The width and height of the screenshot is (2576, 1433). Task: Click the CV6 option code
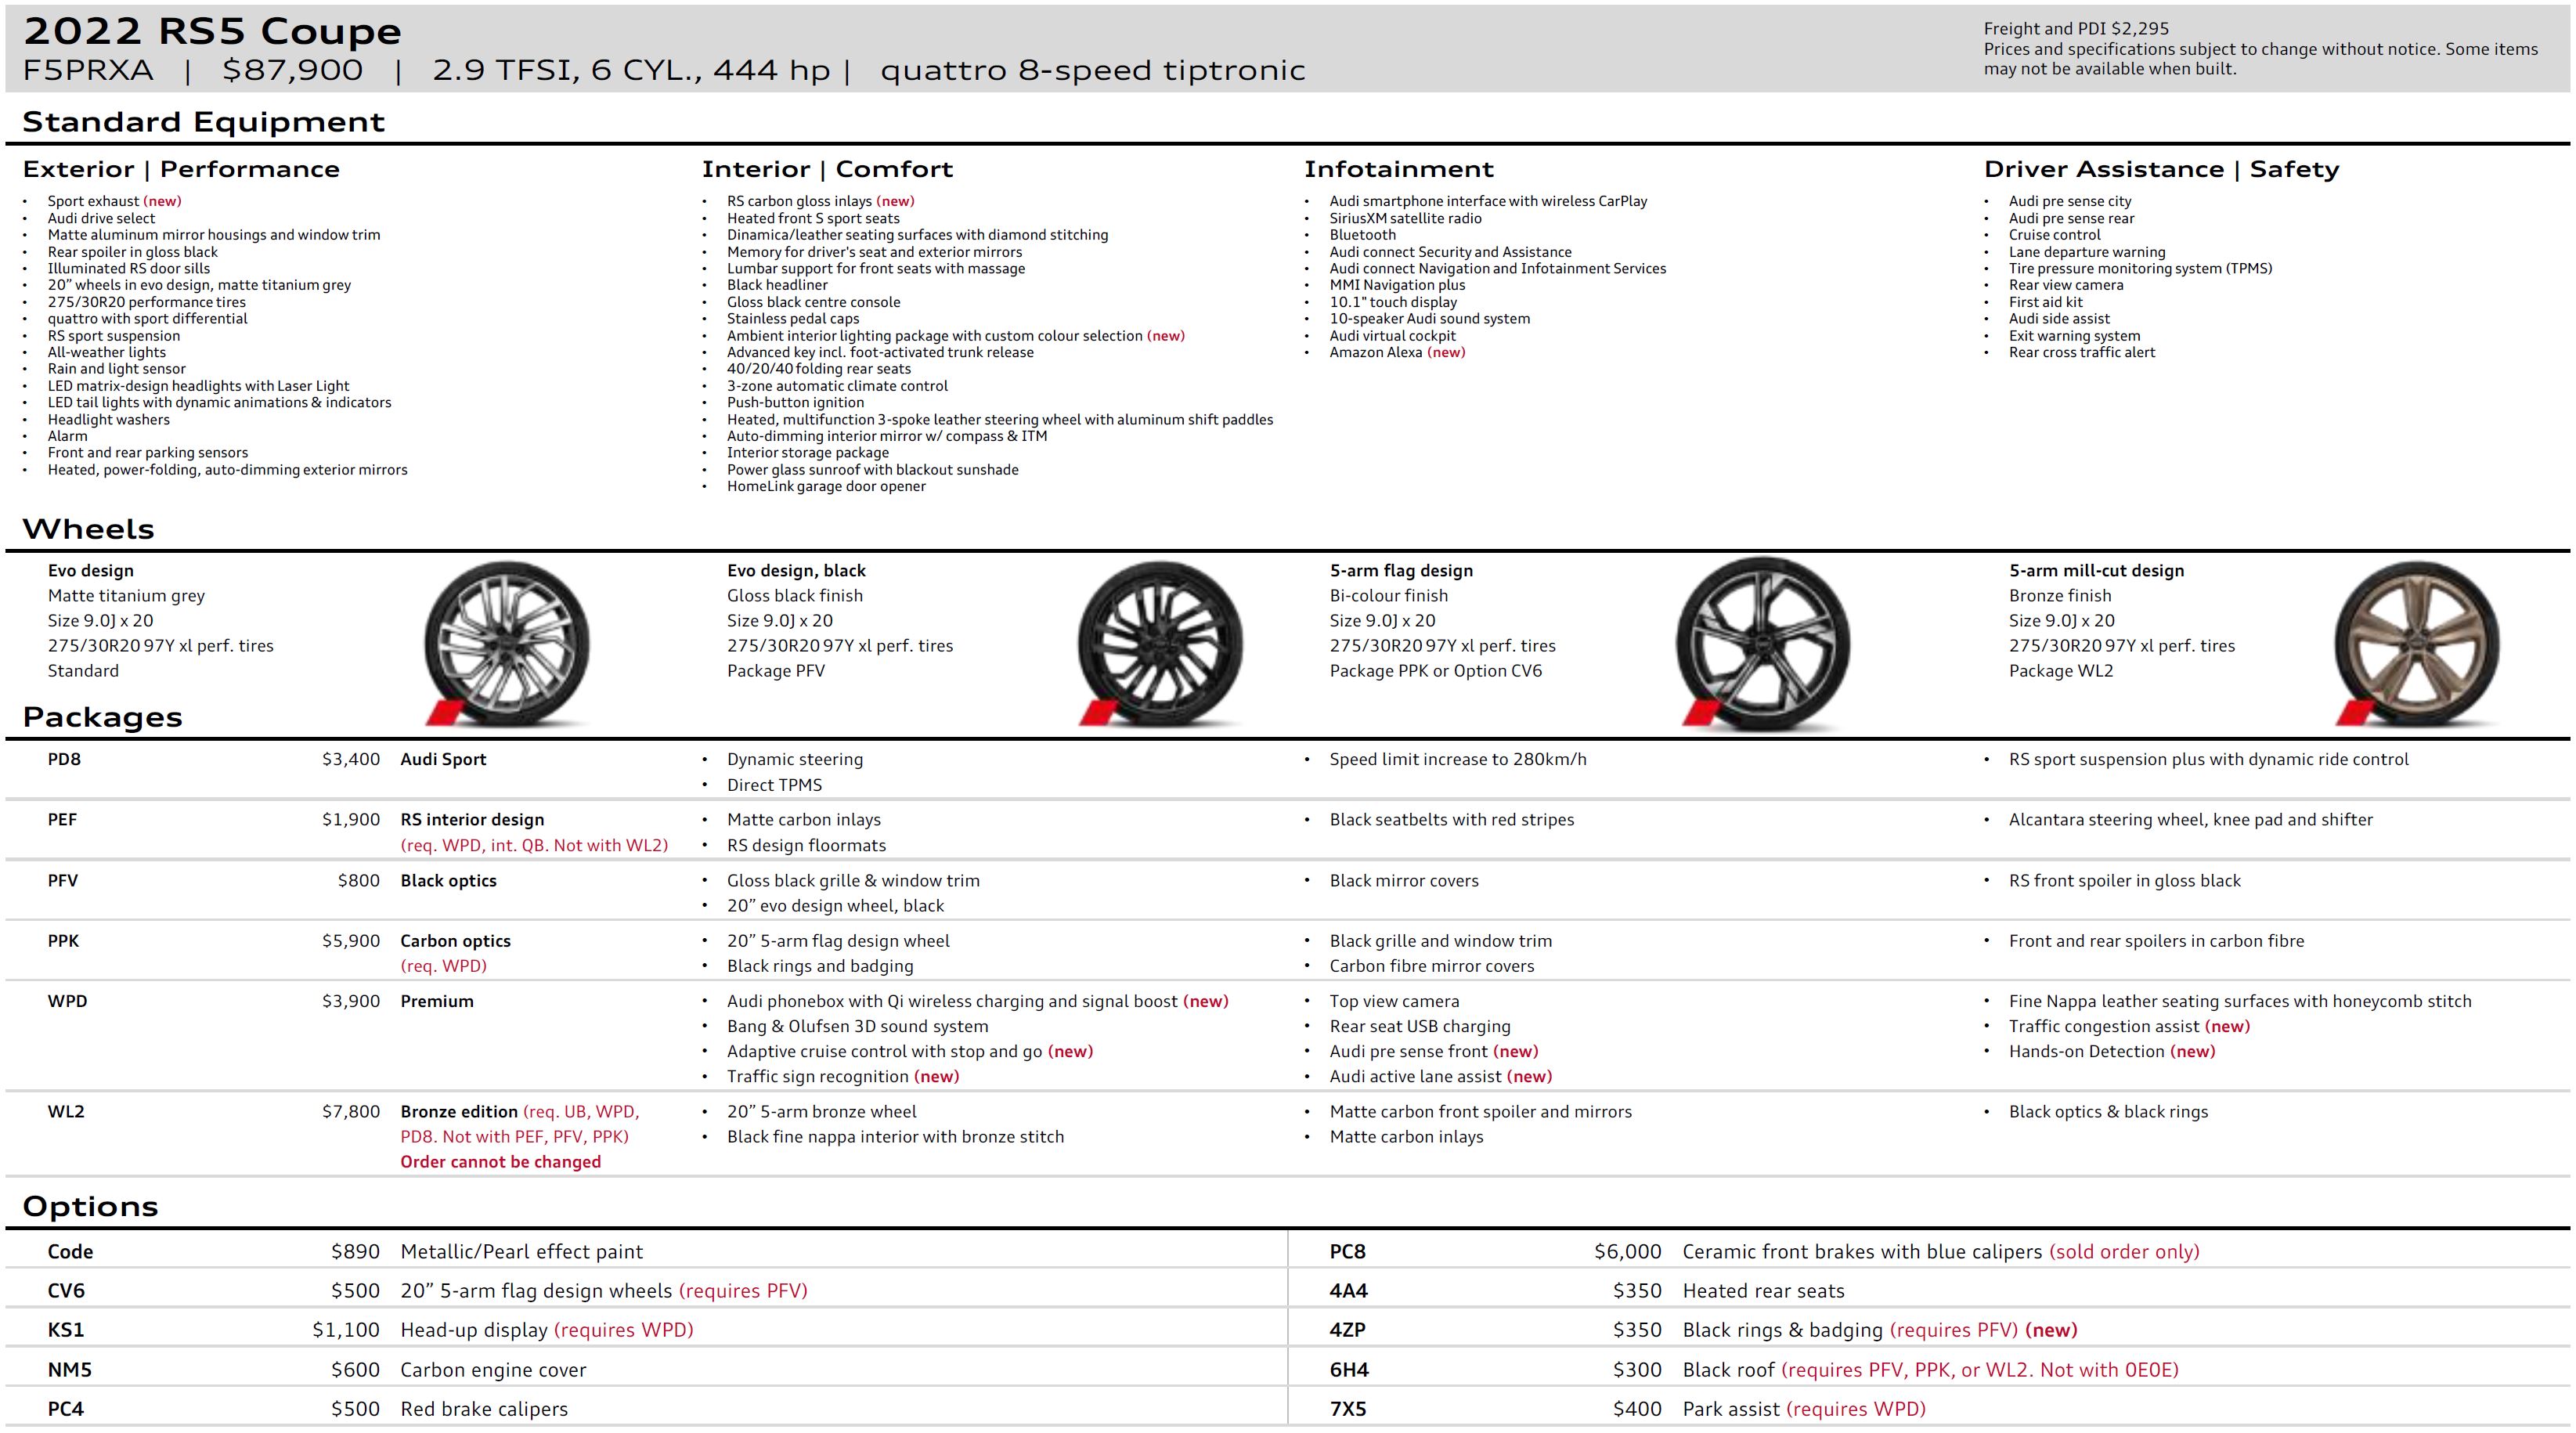tap(66, 1291)
